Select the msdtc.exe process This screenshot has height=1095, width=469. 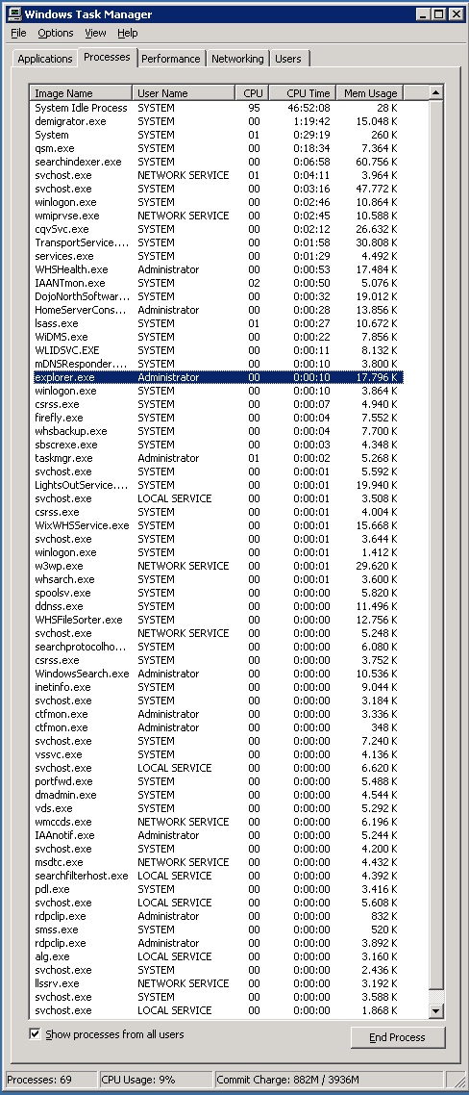point(218,862)
